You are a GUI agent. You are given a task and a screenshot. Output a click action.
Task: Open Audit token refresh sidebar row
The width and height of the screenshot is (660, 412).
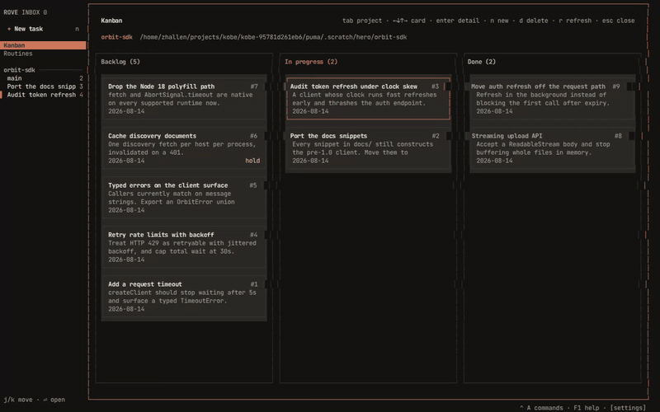point(43,95)
